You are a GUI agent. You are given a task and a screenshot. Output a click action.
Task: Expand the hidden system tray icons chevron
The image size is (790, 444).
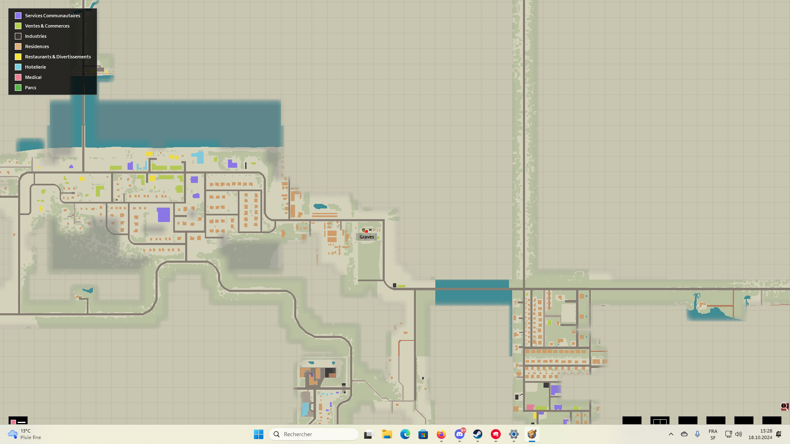[x=671, y=434]
